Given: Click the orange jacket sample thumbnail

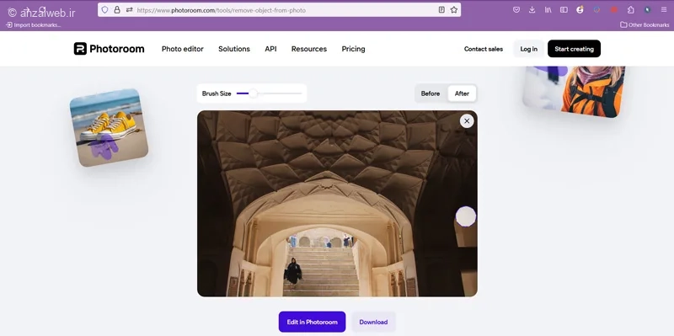Looking at the screenshot, I should pos(575,92).
